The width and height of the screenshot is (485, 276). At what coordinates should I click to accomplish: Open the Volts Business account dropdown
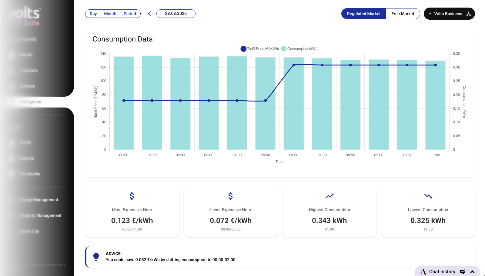pos(449,14)
